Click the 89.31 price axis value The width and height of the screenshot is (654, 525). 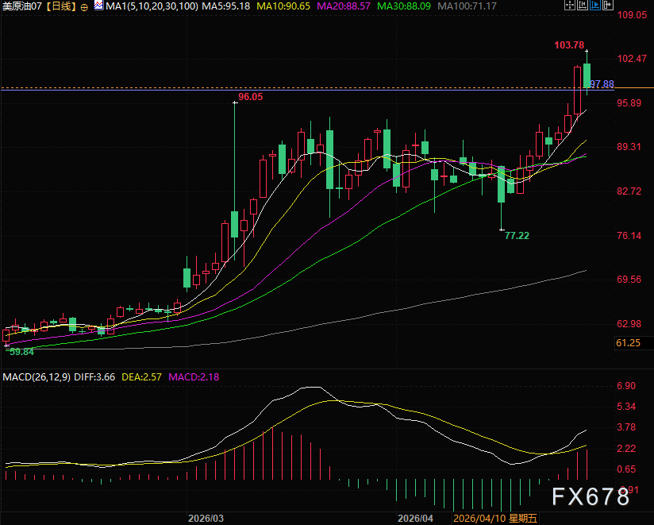(629, 147)
